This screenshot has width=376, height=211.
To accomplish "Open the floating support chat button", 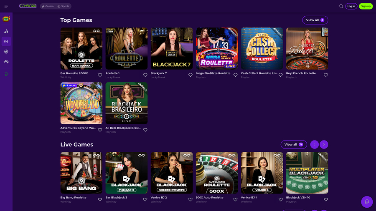I will [367, 202].
